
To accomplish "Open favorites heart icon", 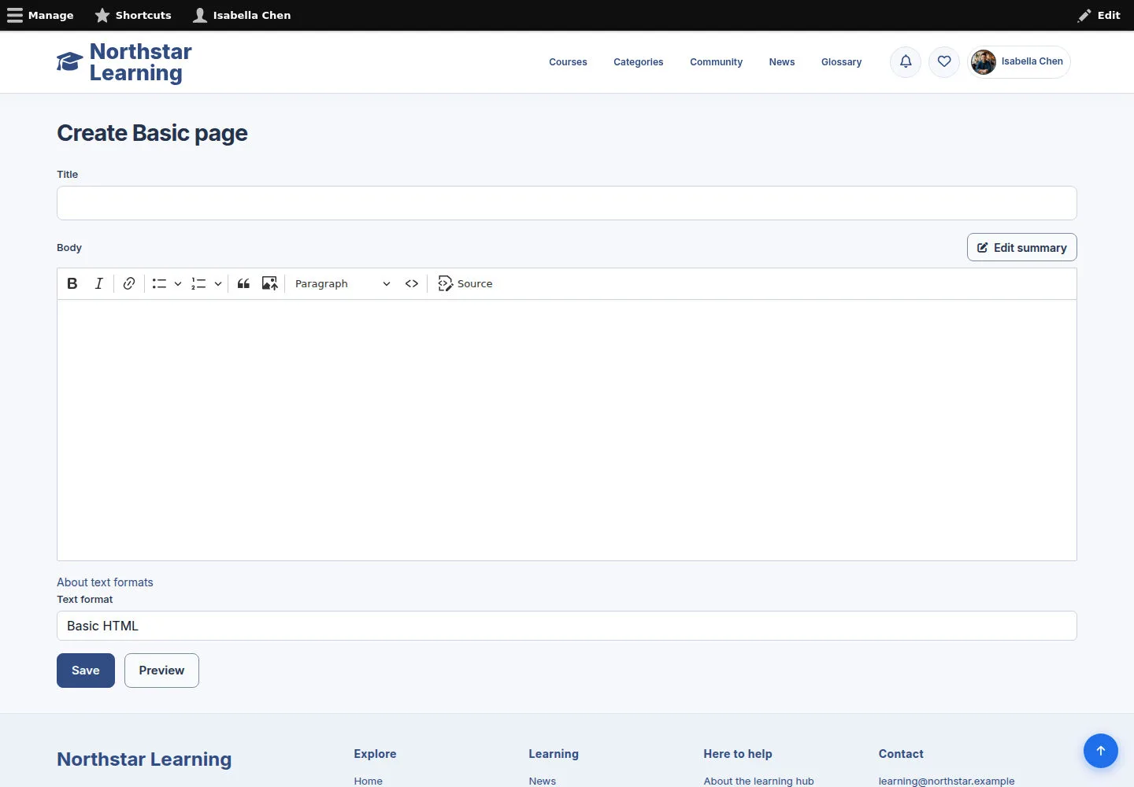I will 944,61.
